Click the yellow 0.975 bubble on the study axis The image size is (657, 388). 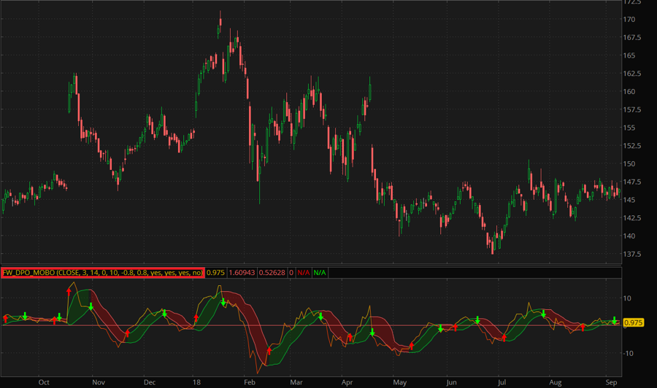tap(634, 322)
